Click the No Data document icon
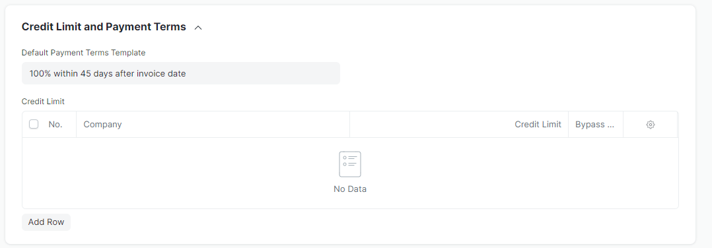Image resolution: width=712 pixels, height=248 pixels. tap(350, 164)
